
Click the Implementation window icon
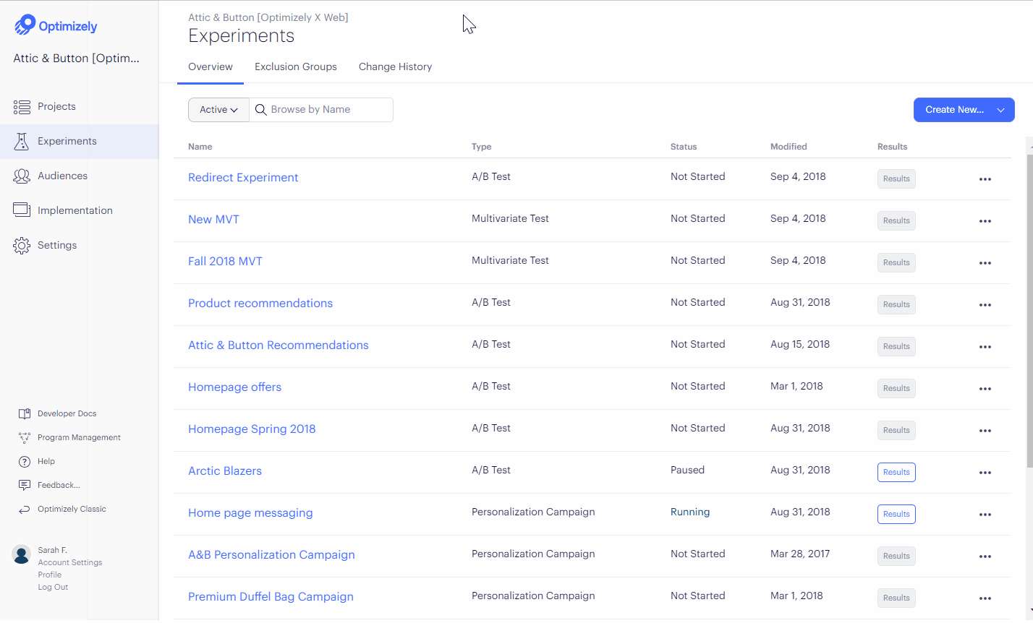[22, 210]
